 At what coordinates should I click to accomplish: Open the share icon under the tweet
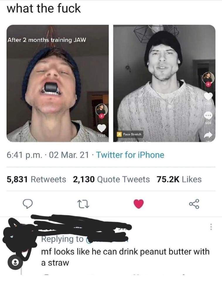(x=194, y=204)
